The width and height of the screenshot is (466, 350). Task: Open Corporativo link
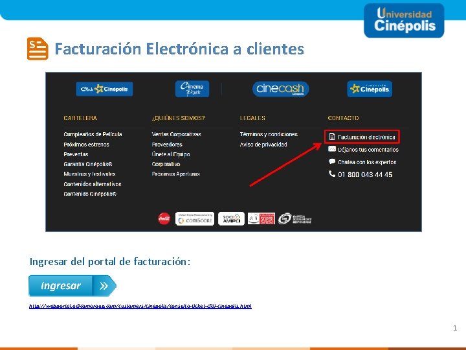(x=166, y=164)
